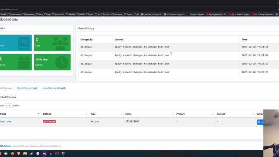Click the round white-circle taskbar icon
Image resolution: width=279 pixels, height=157 pixels.
point(38,154)
